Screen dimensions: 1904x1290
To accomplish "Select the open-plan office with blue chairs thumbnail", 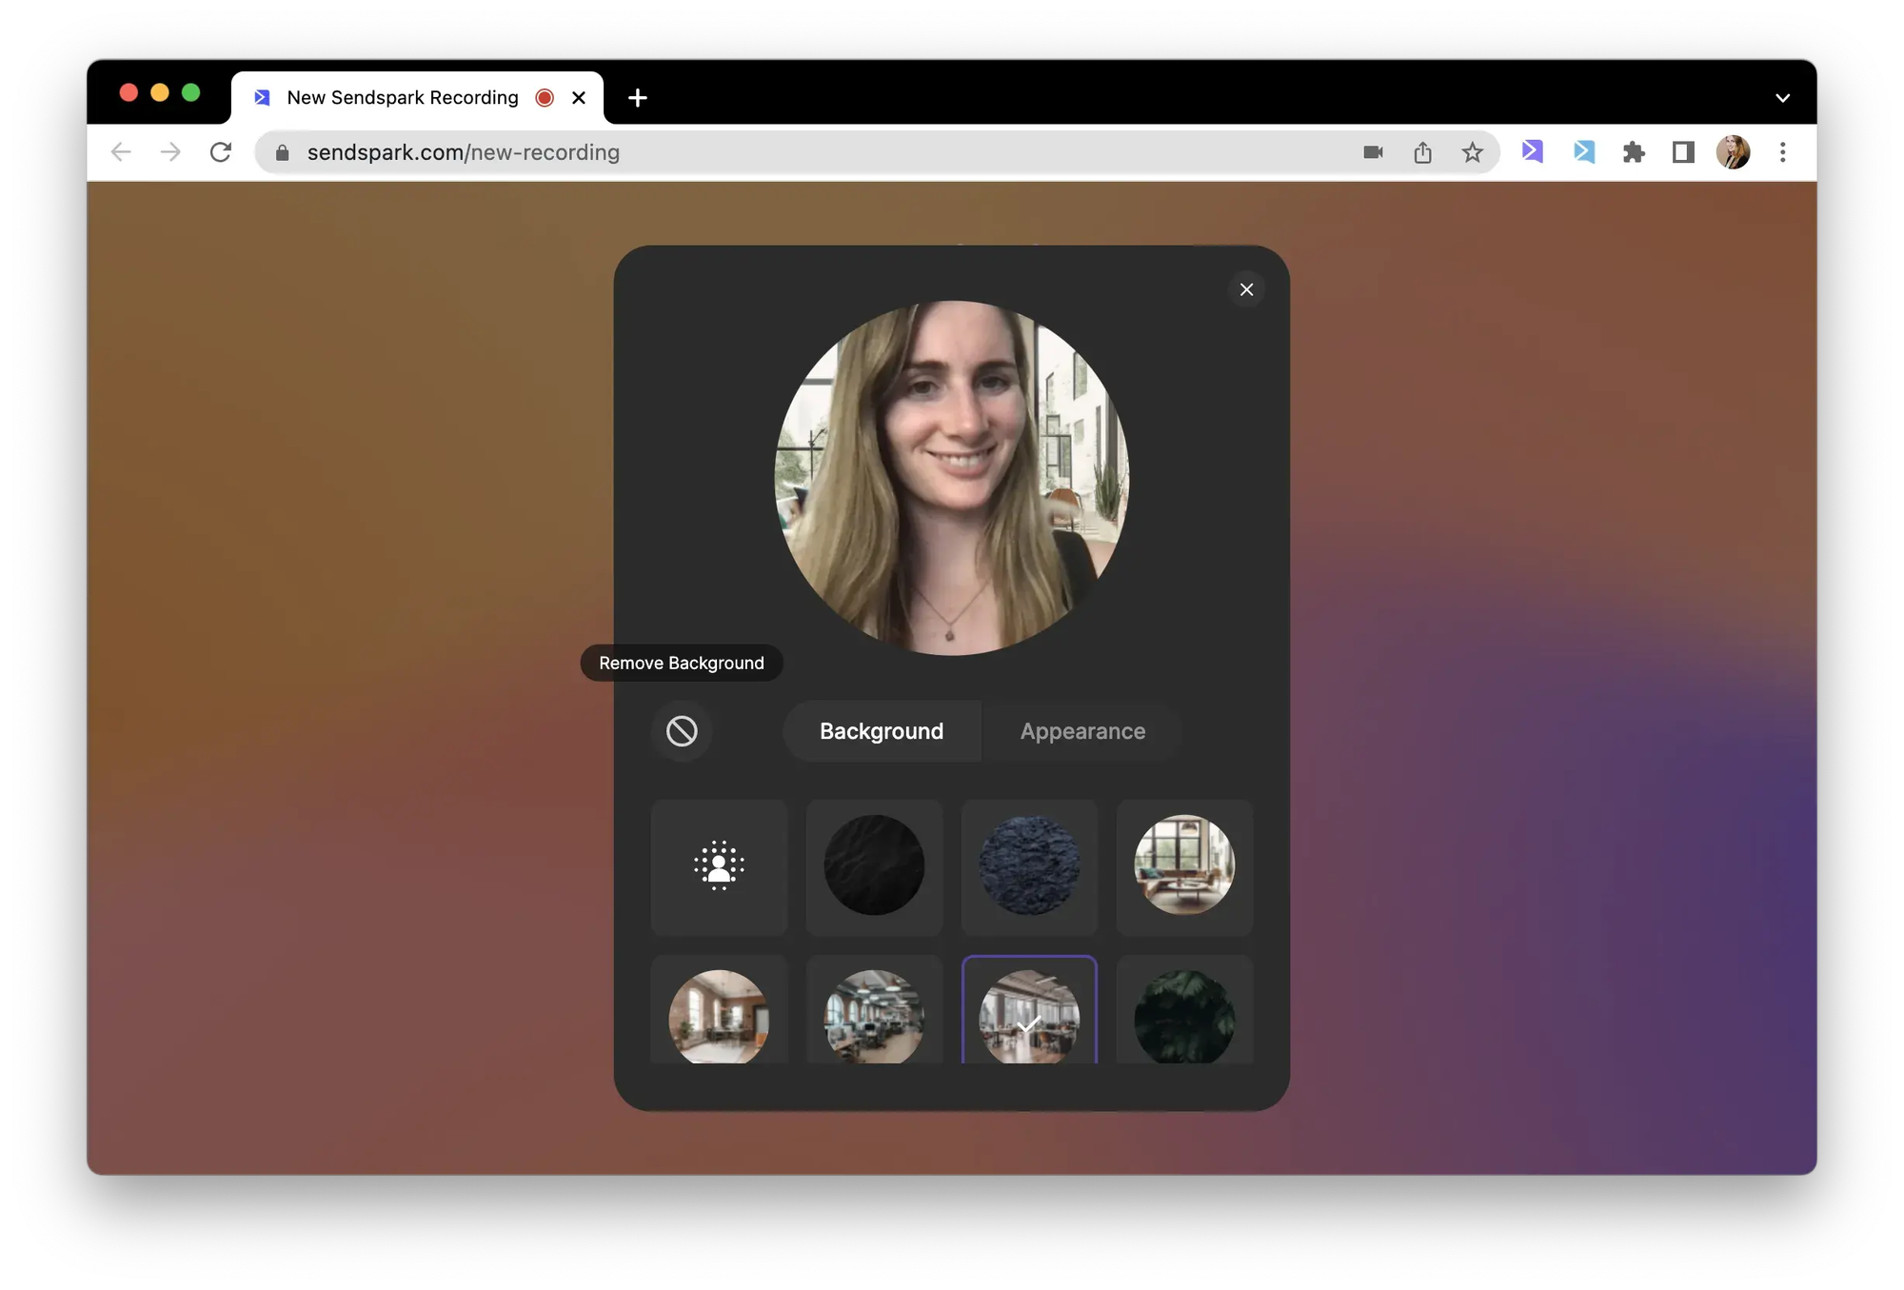I will (874, 1015).
